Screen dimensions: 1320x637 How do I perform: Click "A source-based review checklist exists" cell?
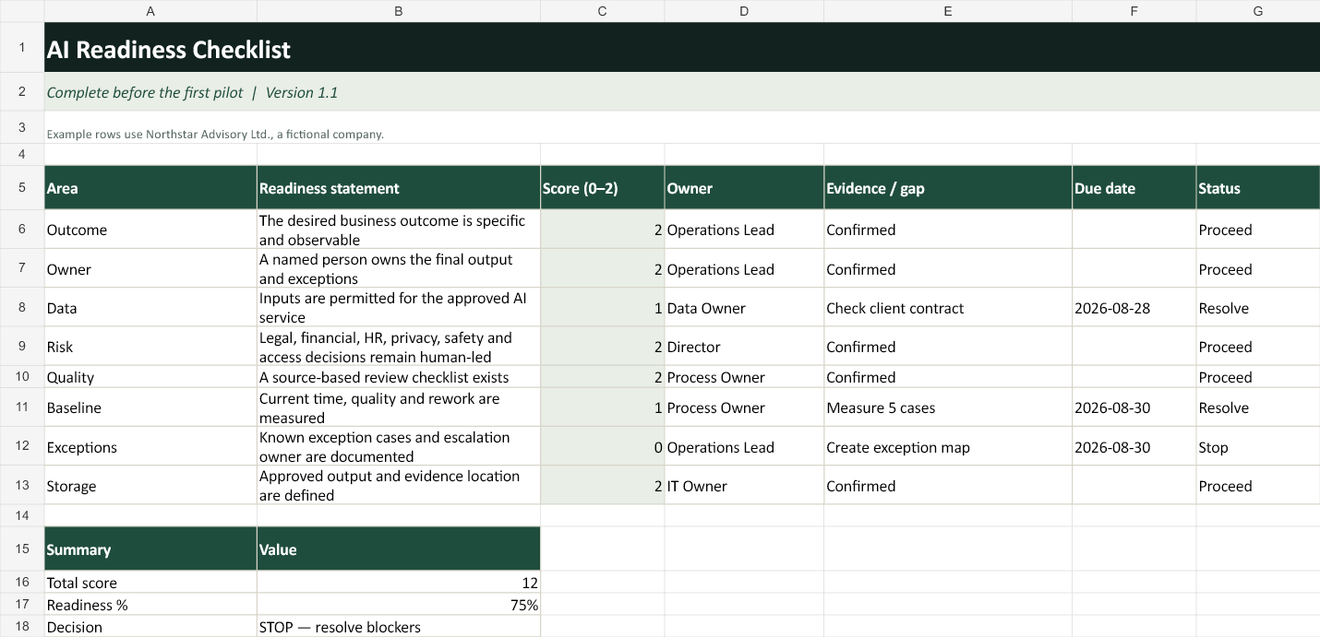[399, 377]
